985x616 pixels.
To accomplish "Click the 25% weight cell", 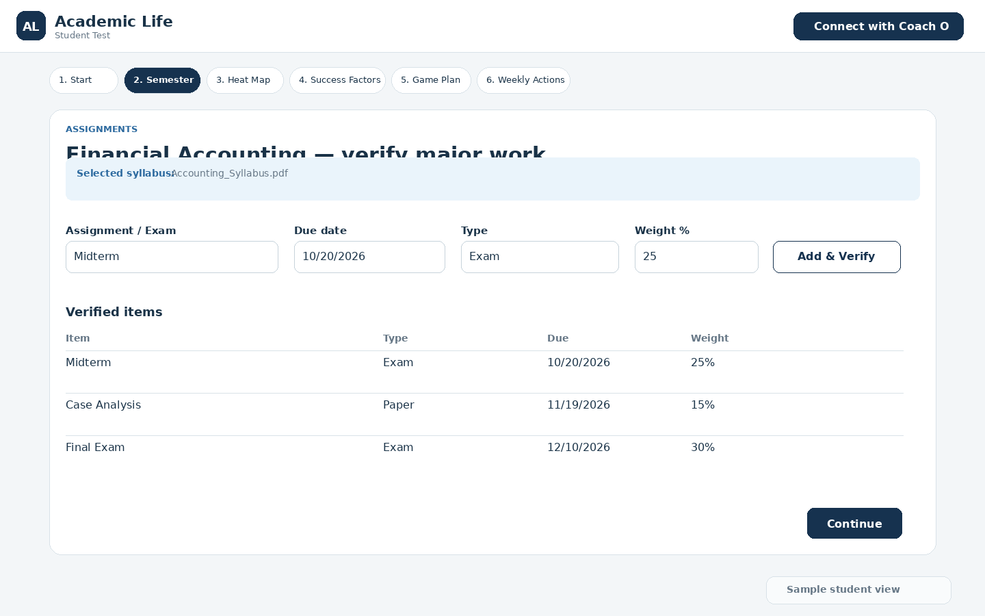I will (702, 362).
